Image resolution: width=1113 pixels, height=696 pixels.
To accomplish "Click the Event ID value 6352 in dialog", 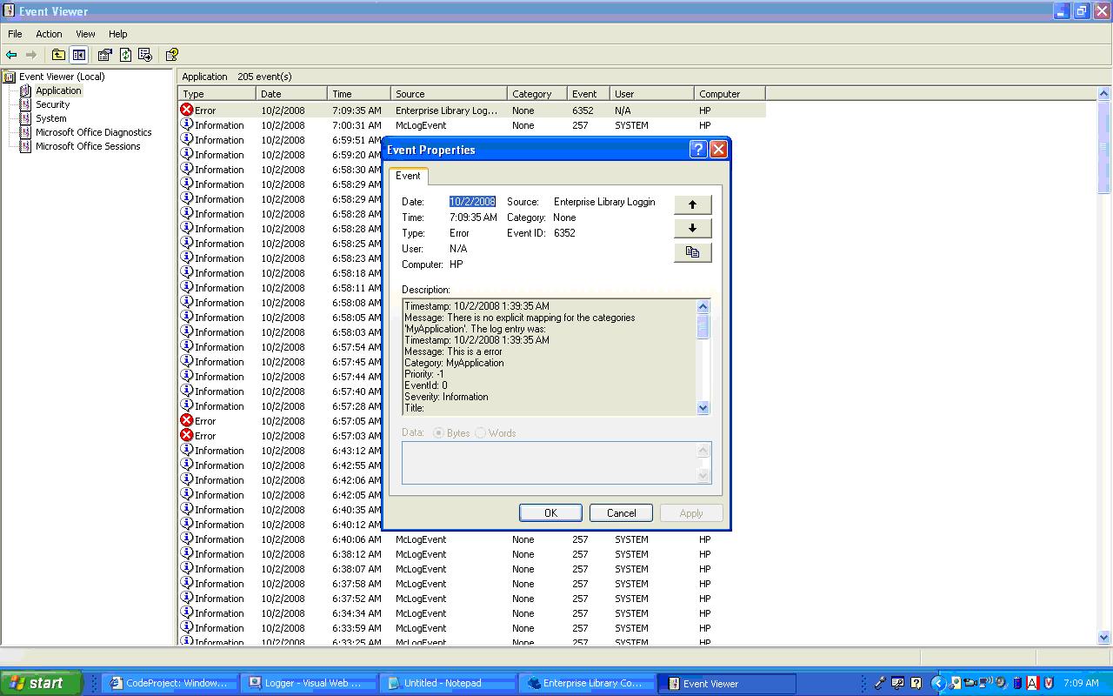I will tap(564, 233).
